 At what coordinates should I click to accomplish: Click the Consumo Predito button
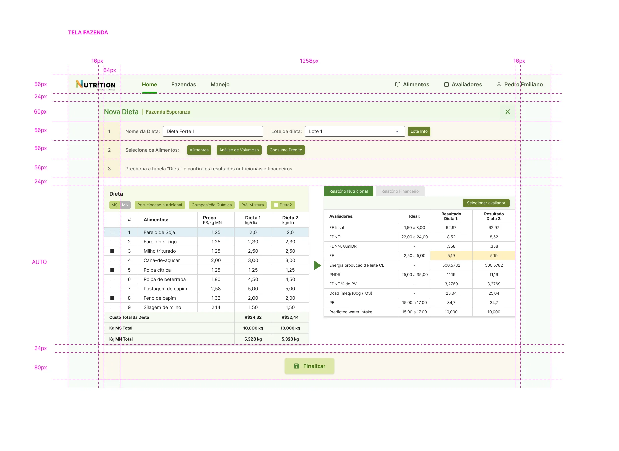(286, 150)
